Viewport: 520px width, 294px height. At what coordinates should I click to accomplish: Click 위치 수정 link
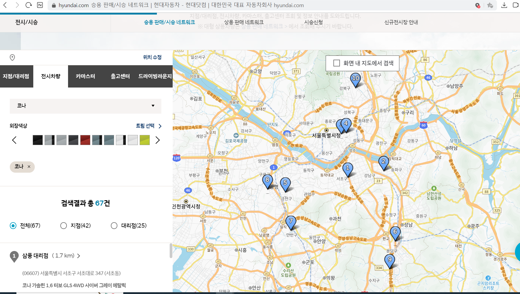[152, 57]
